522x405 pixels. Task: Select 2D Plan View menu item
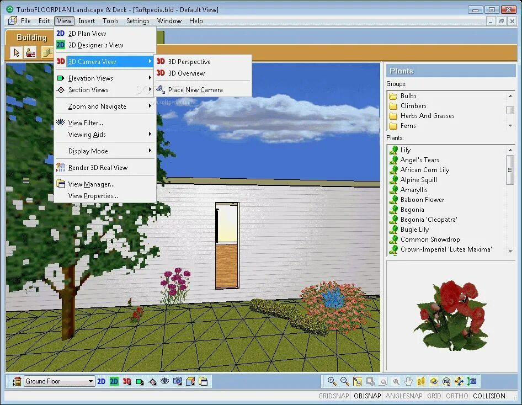(105, 34)
